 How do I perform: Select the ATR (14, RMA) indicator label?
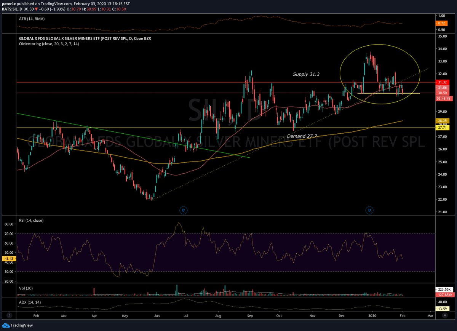(x=31, y=18)
